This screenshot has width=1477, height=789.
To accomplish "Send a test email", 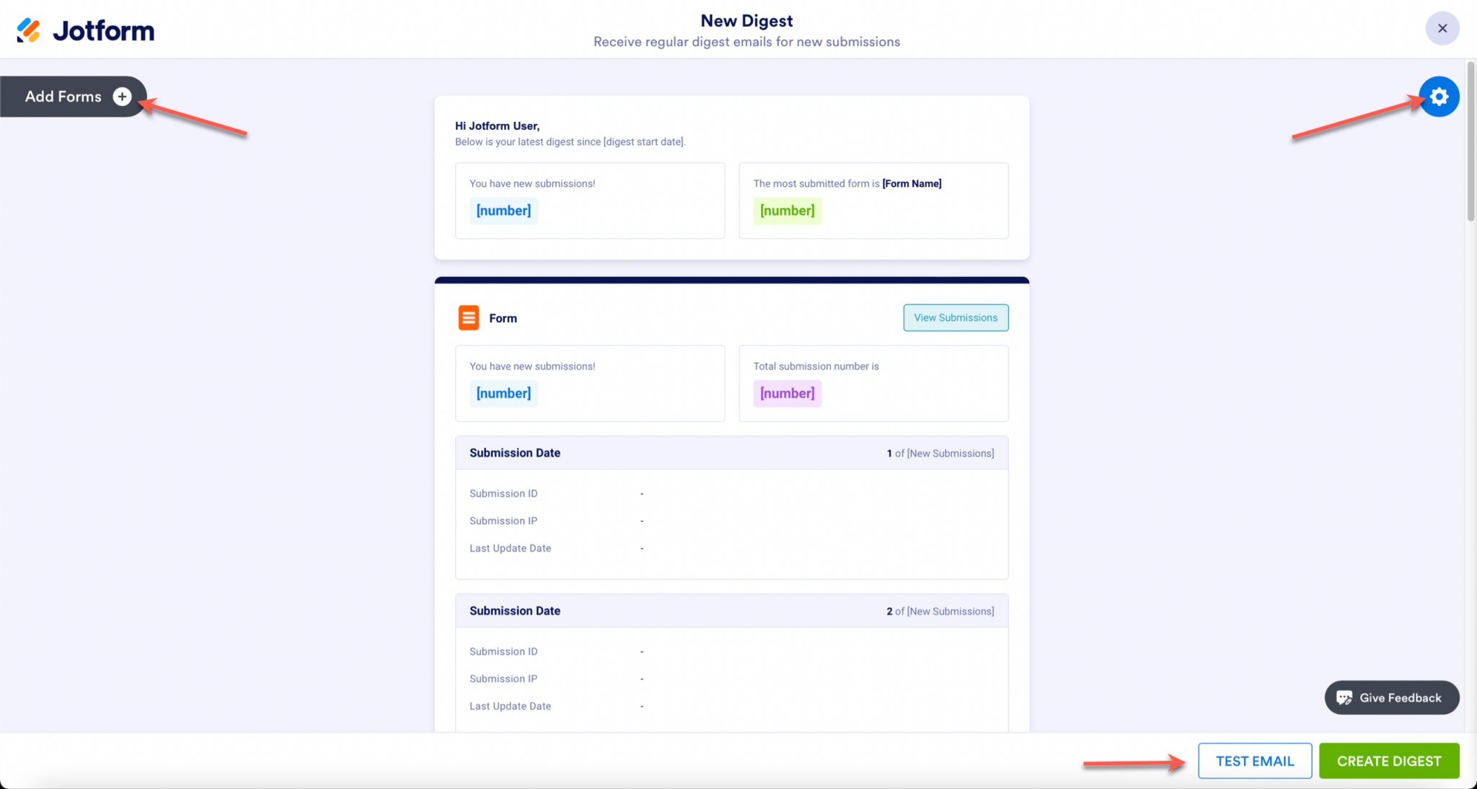I will click(x=1254, y=760).
